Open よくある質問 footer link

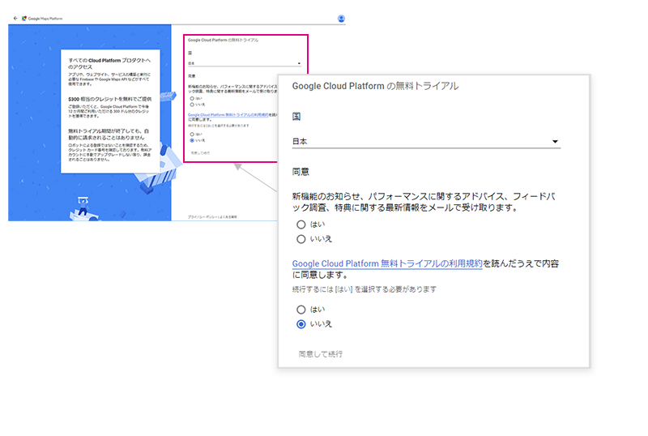228,216
